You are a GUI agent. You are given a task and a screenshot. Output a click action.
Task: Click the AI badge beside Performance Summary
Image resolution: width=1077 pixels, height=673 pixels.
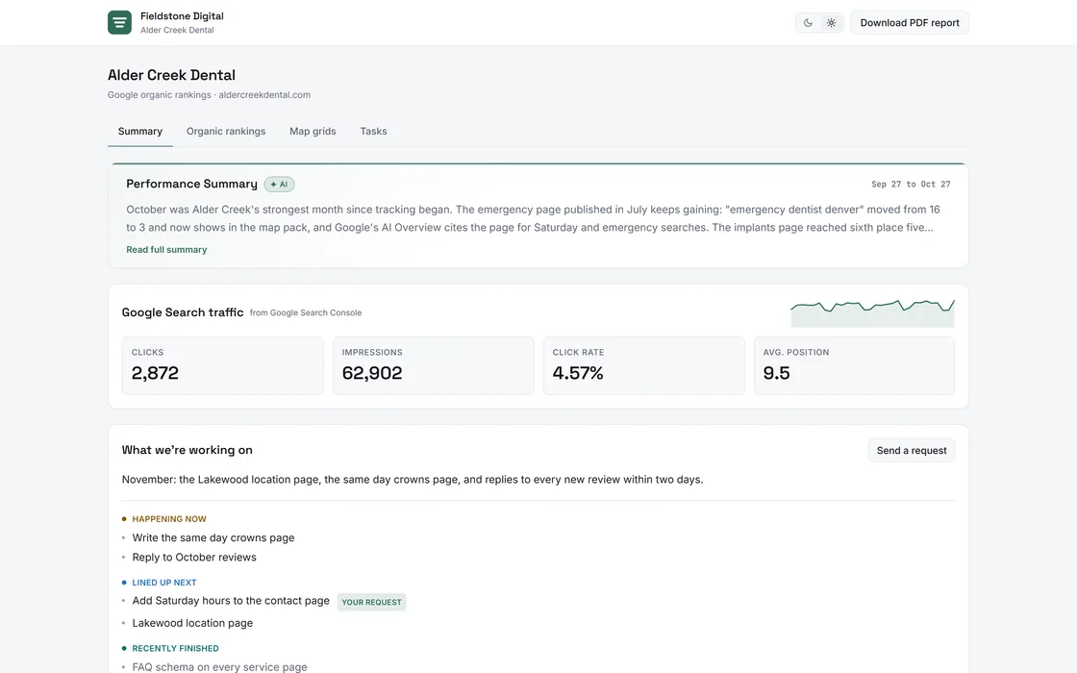pos(280,184)
